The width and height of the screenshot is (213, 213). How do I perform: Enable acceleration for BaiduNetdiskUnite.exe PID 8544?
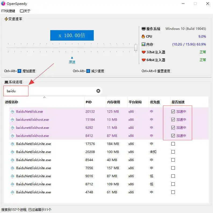[x=173, y=160]
